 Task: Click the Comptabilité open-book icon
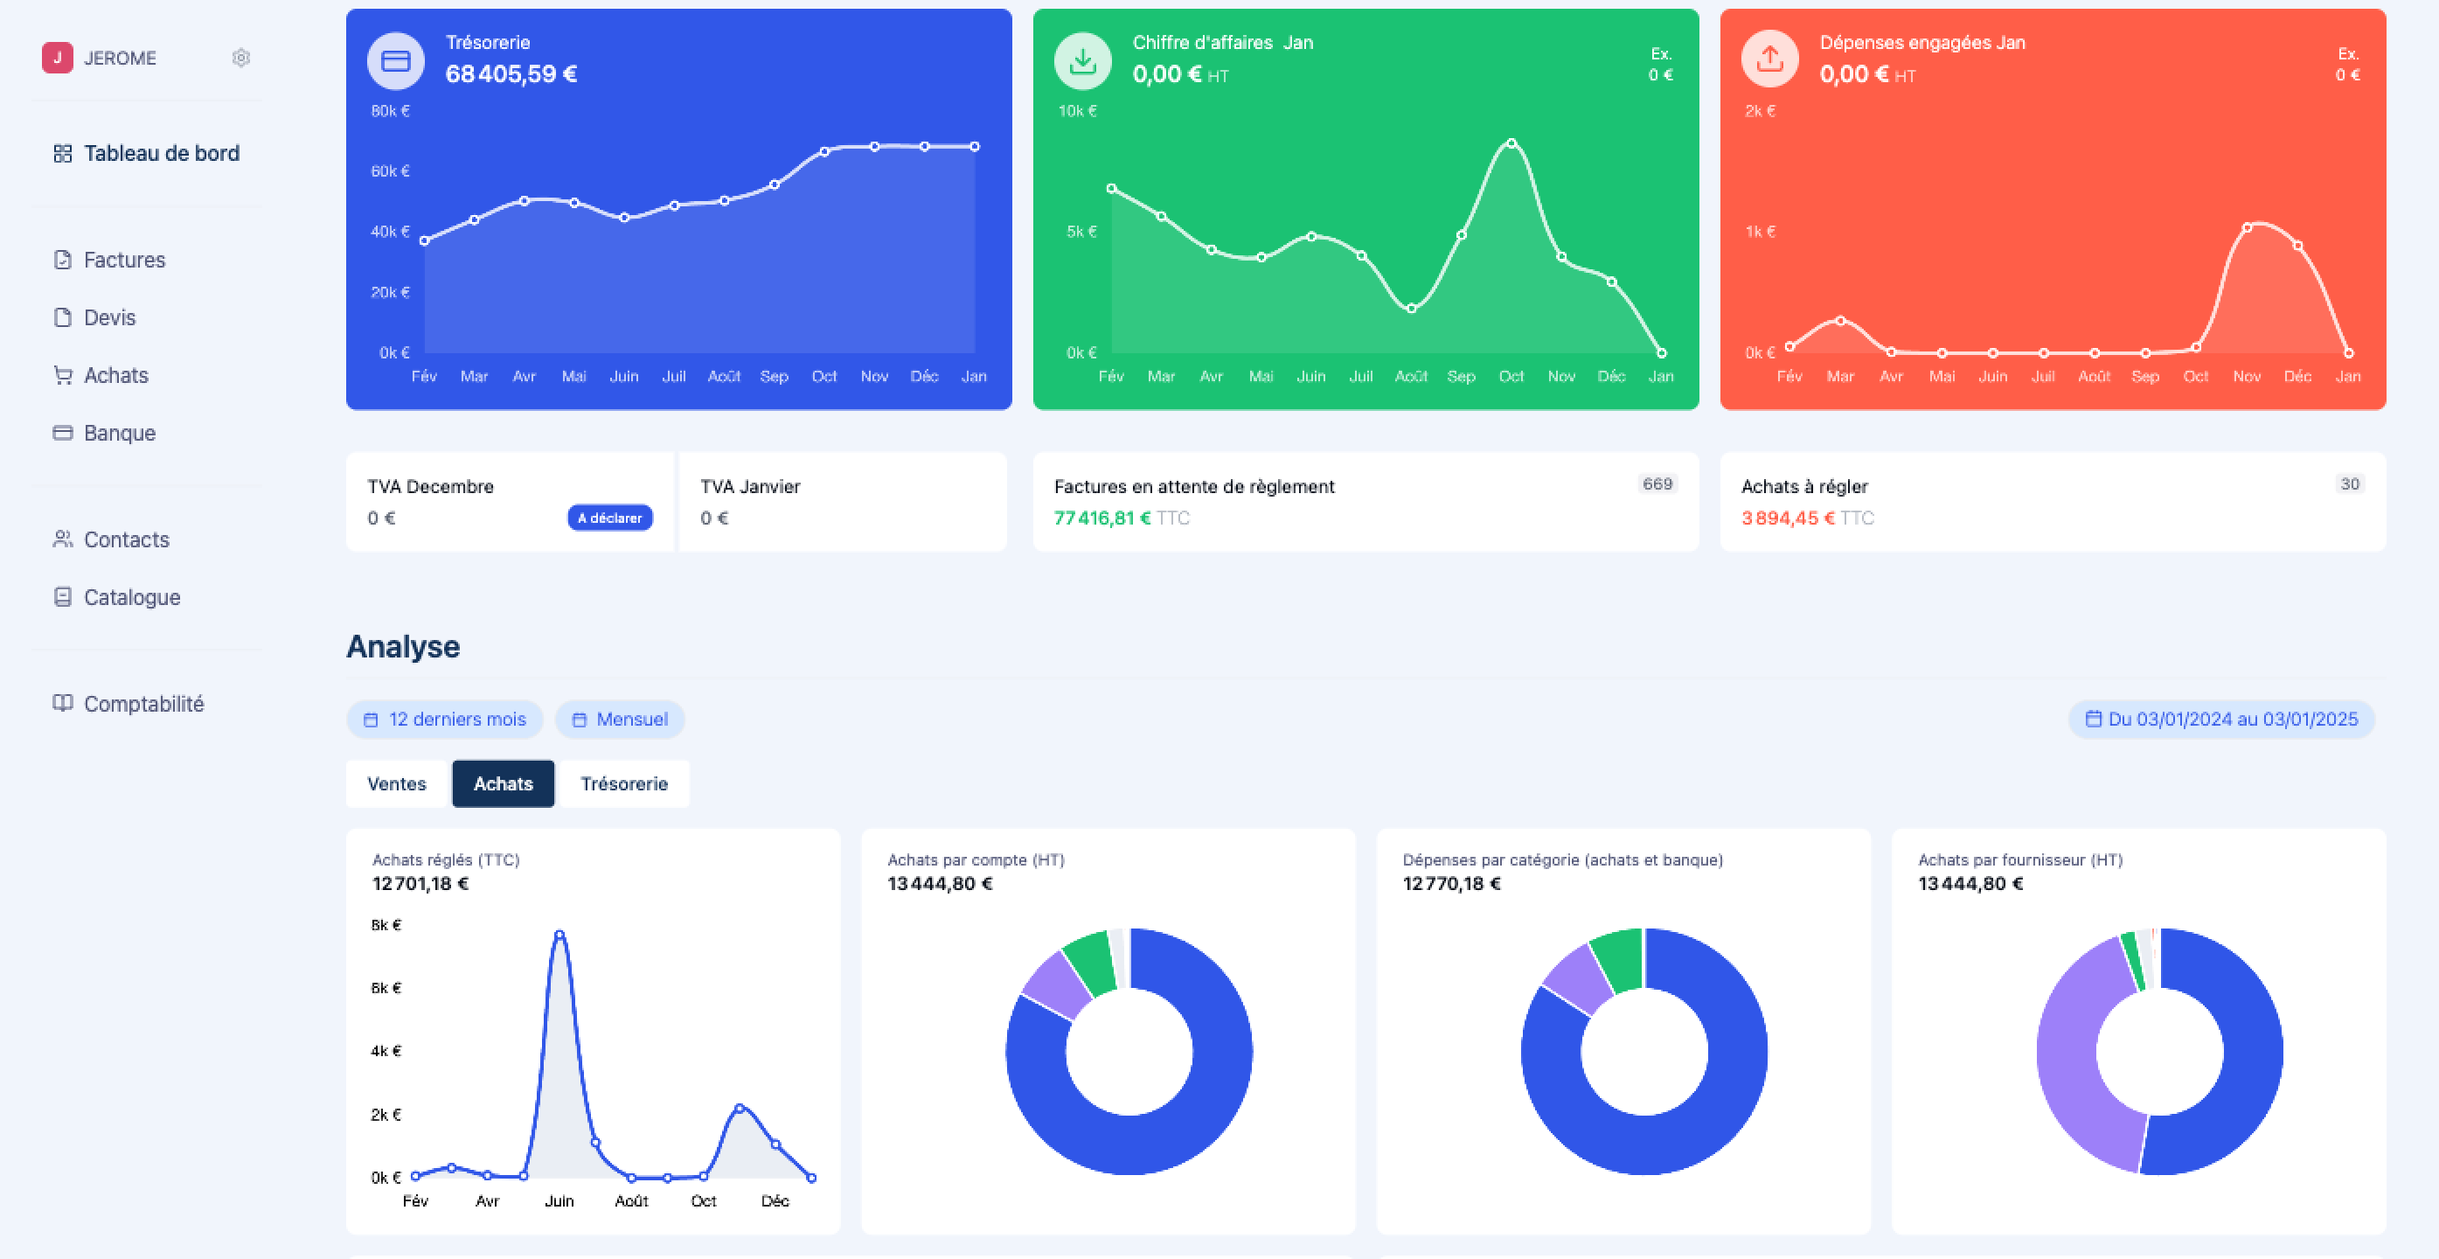click(x=62, y=702)
